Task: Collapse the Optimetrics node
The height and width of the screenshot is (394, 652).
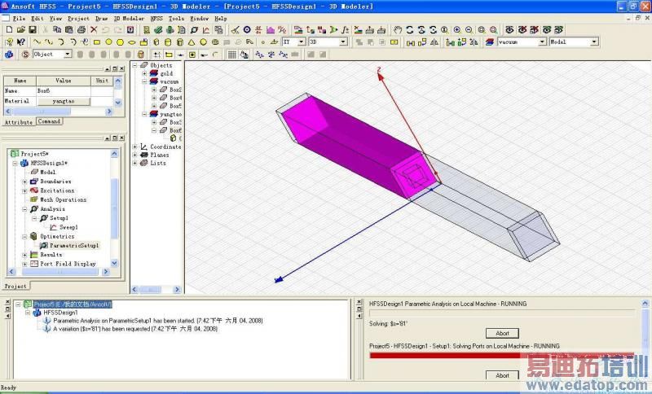Action: [x=24, y=236]
